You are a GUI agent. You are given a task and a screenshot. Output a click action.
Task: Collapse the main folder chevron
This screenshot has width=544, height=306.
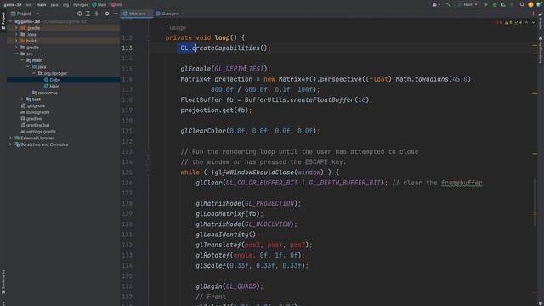[x=22, y=60]
